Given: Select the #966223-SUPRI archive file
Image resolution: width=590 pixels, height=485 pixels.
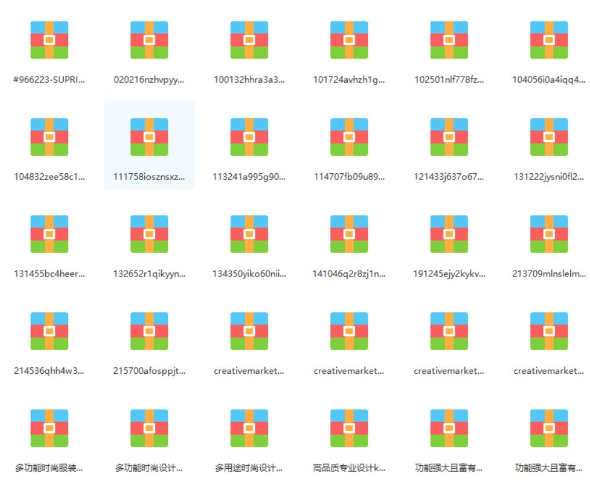Looking at the screenshot, I should (49, 40).
